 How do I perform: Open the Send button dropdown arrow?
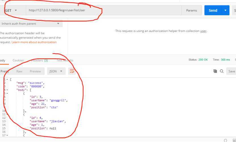pyautogui.click(x=225, y=10)
